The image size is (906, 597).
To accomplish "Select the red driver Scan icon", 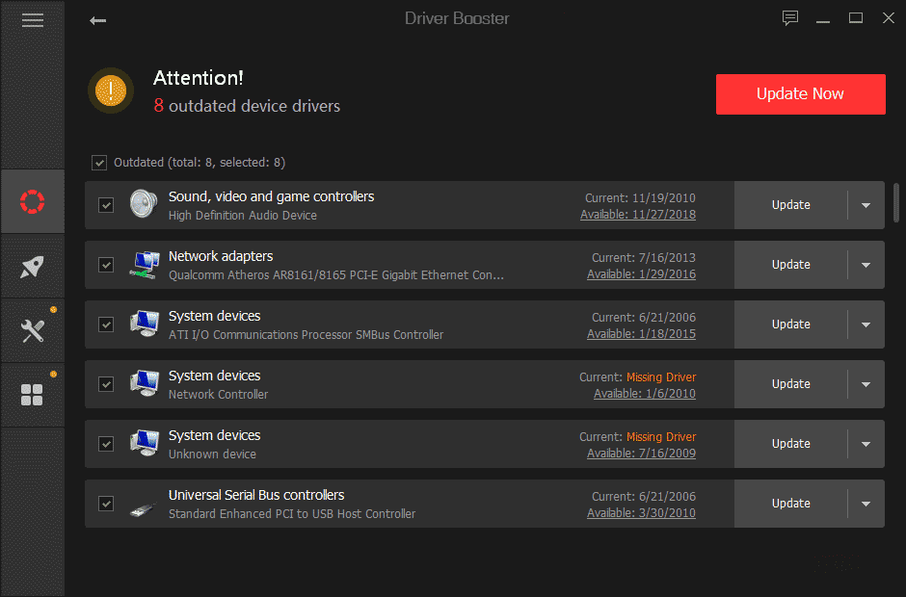I will [32, 201].
